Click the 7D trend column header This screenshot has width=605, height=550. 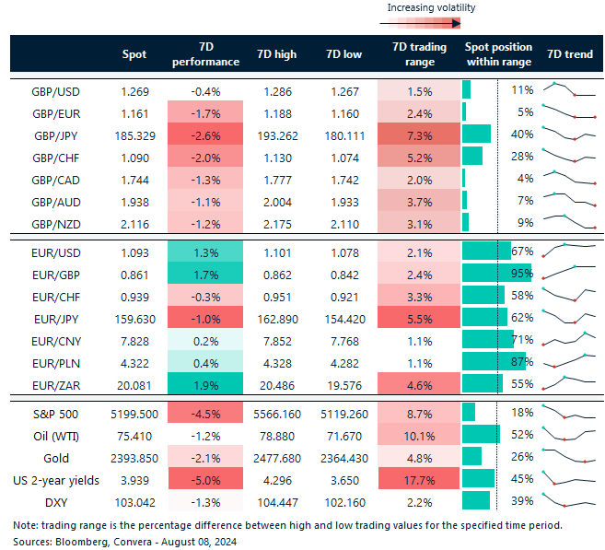(x=570, y=54)
